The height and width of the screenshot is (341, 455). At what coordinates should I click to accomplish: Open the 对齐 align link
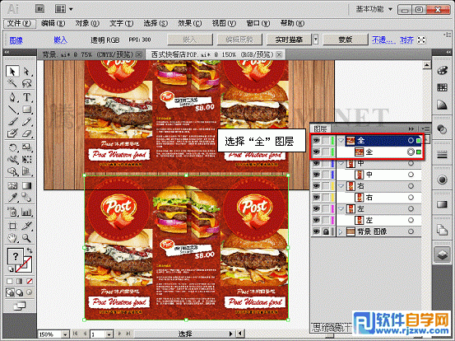406,40
